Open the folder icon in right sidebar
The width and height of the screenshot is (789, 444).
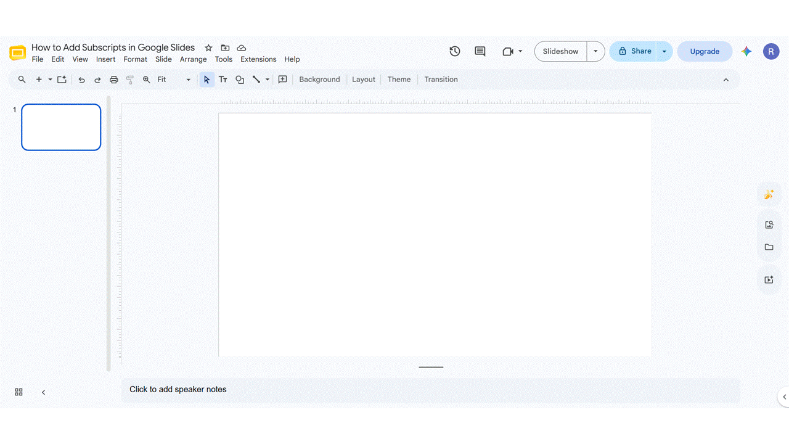coord(769,247)
